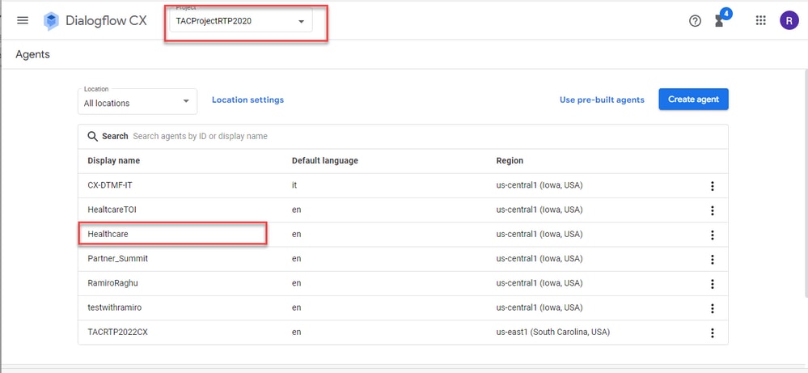This screenshot has height=373, width=808.
Task: Open the user account avatar R
Action: pos(789,20)
